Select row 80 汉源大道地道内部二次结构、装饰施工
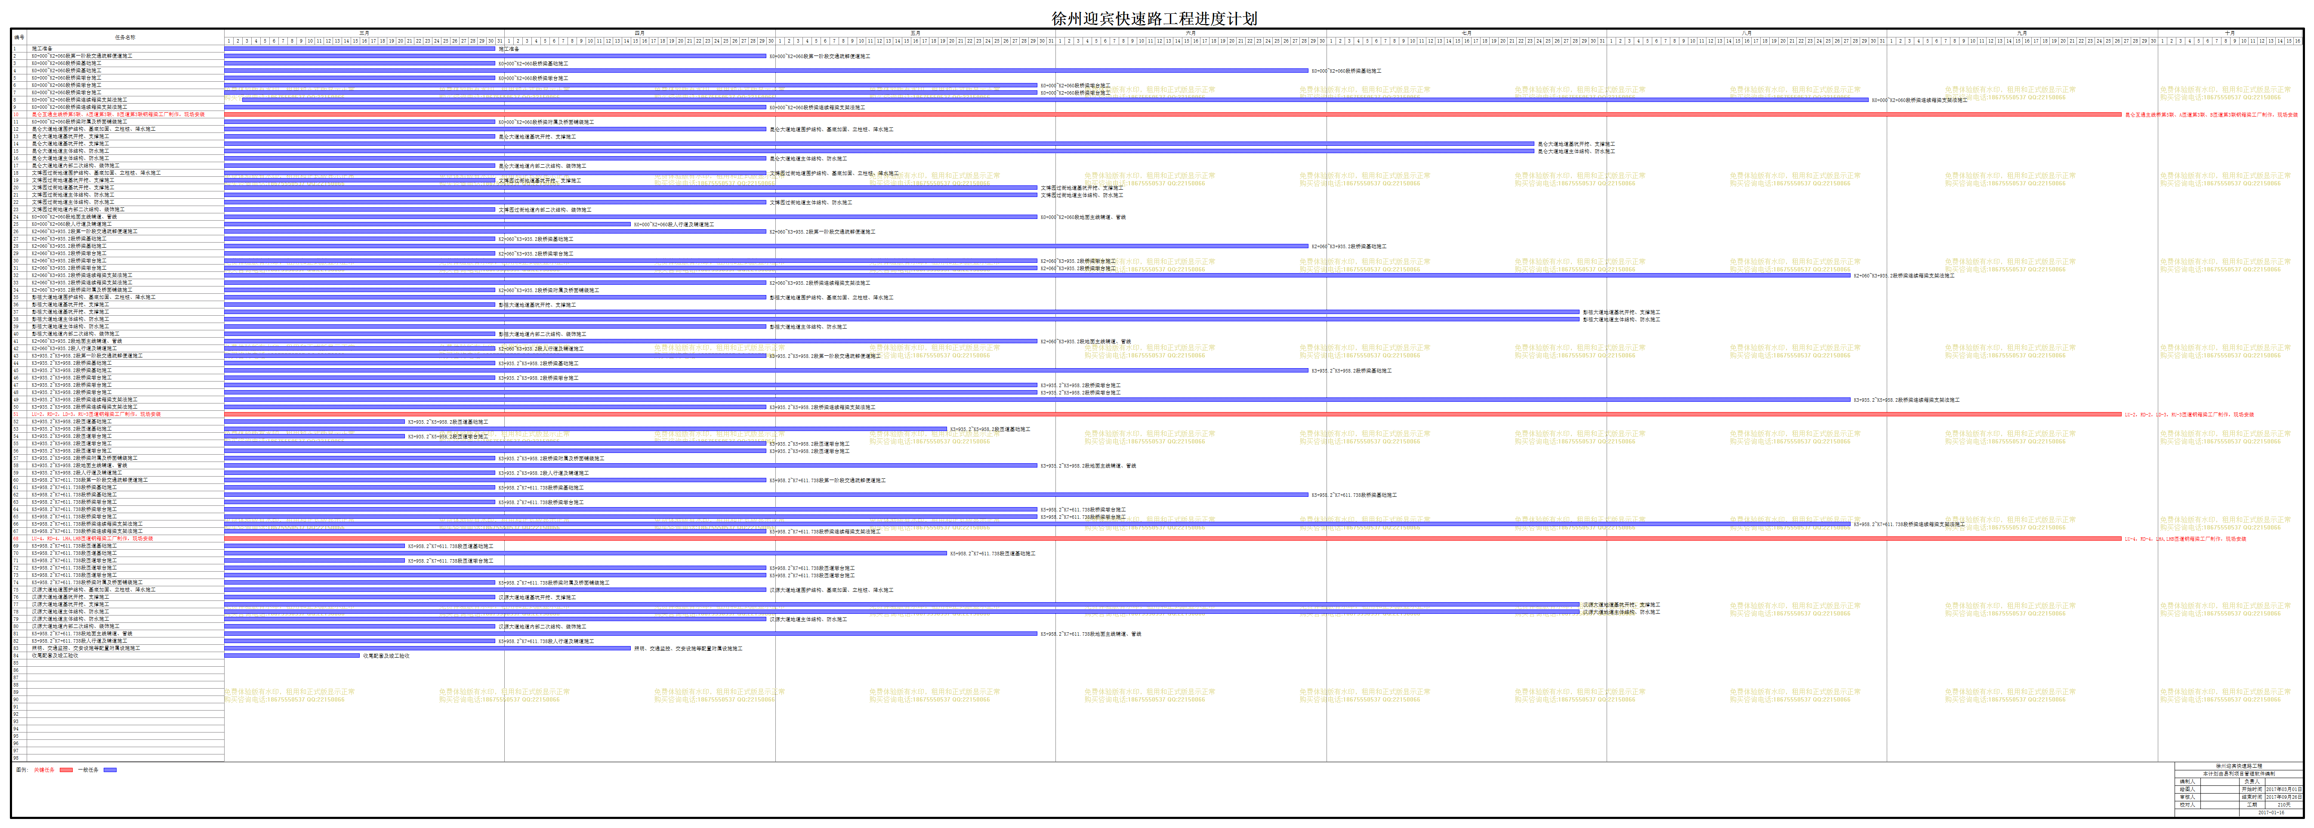Viewport: 2314px width, 828px height. (117, 626)
